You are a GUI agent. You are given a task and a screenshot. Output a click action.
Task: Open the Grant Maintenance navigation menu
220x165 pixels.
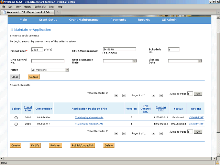[x=84, y=20]
